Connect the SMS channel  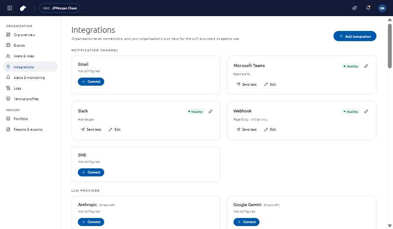click(x=91, y=172)
